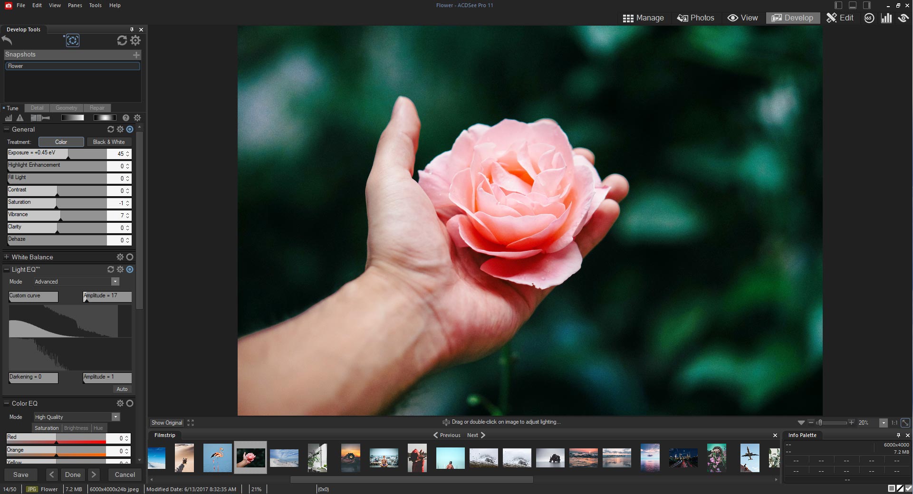
Task: Click the Save button
Action: pyautogui.click(x=21, y=475)
